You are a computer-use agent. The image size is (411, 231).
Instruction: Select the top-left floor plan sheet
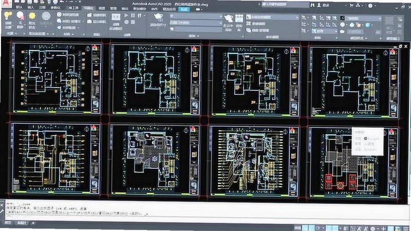[56, 78]
